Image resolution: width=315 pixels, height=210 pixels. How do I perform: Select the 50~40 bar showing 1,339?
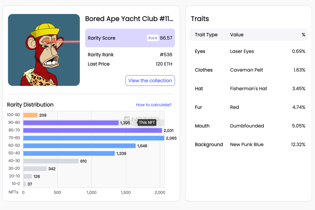pos(69,153)
